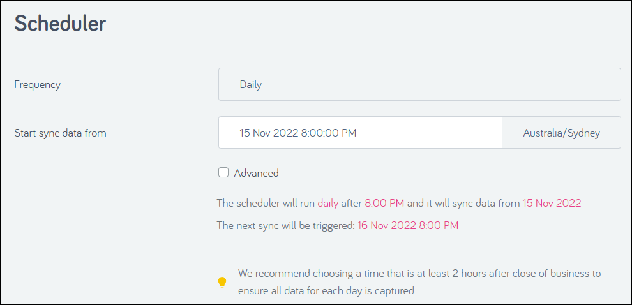Click the pink '8:00 PM' run time

click(x=384, y=203)
